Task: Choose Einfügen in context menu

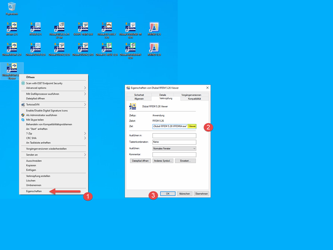Action: click(x=53, y=170)
